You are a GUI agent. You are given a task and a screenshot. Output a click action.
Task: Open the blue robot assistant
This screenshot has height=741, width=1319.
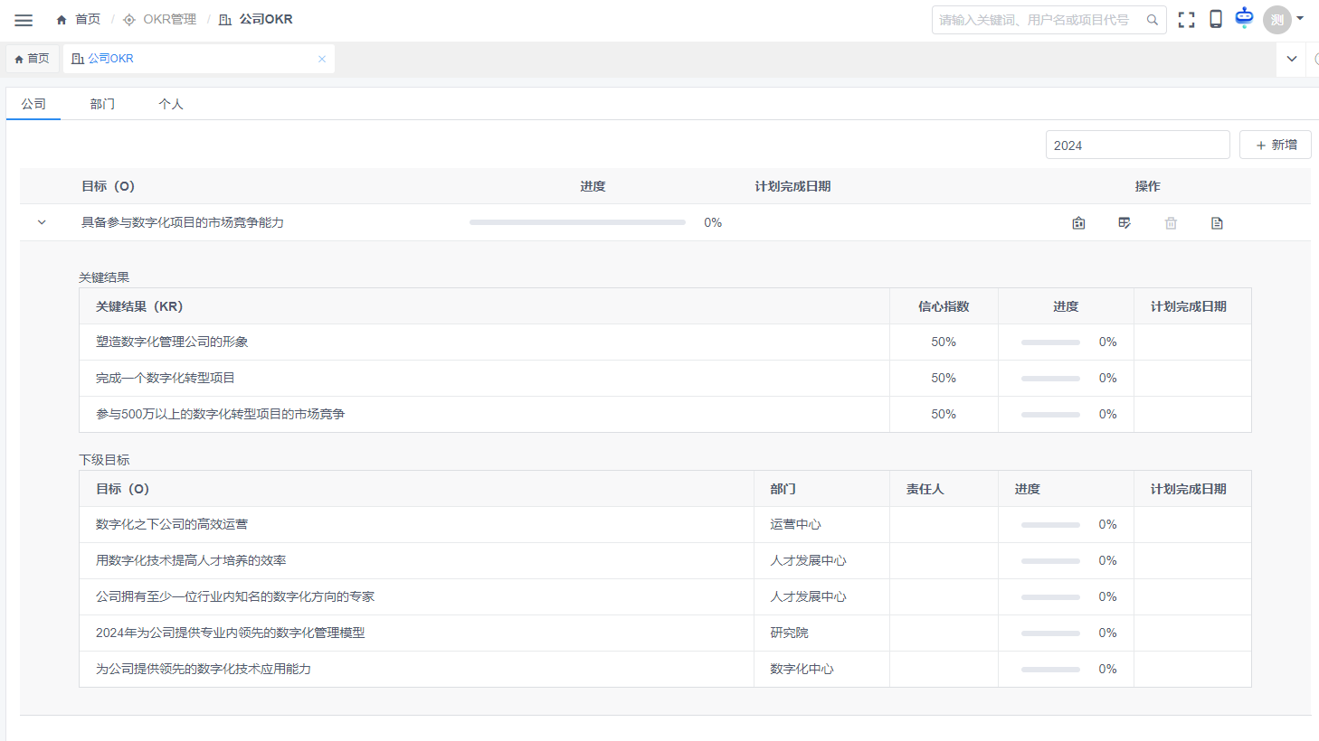point(1245,17)
